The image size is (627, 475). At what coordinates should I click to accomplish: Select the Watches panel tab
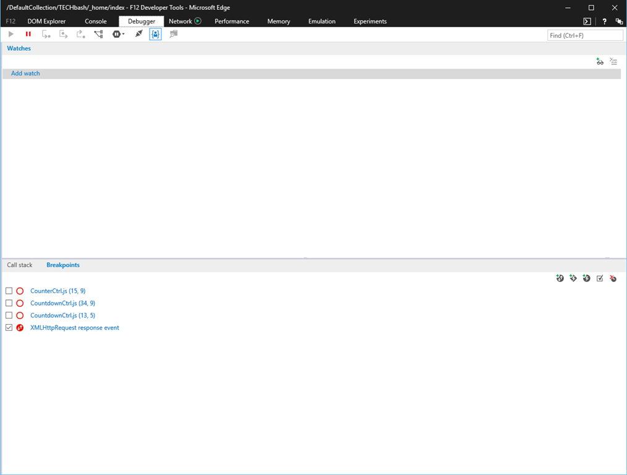coord(19,48)
